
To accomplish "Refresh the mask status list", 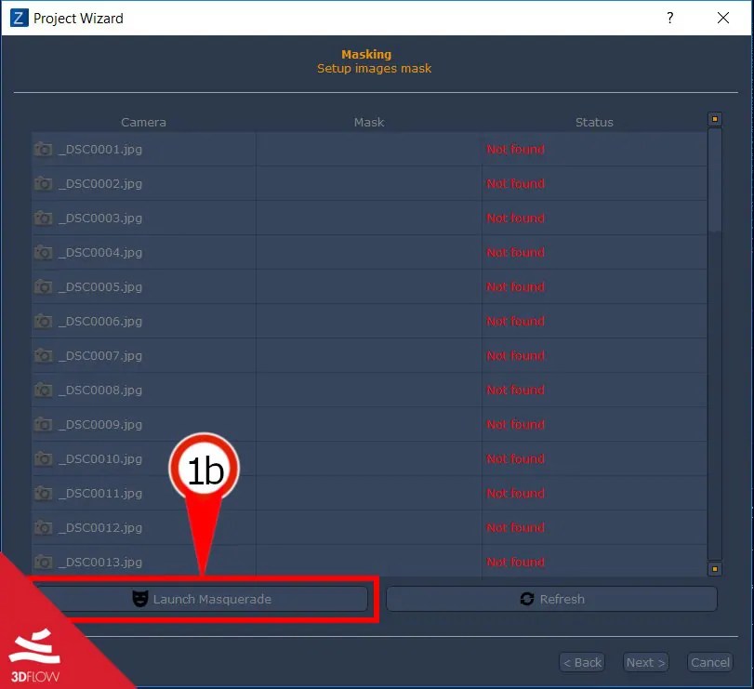I will click(x=551, y=599).
